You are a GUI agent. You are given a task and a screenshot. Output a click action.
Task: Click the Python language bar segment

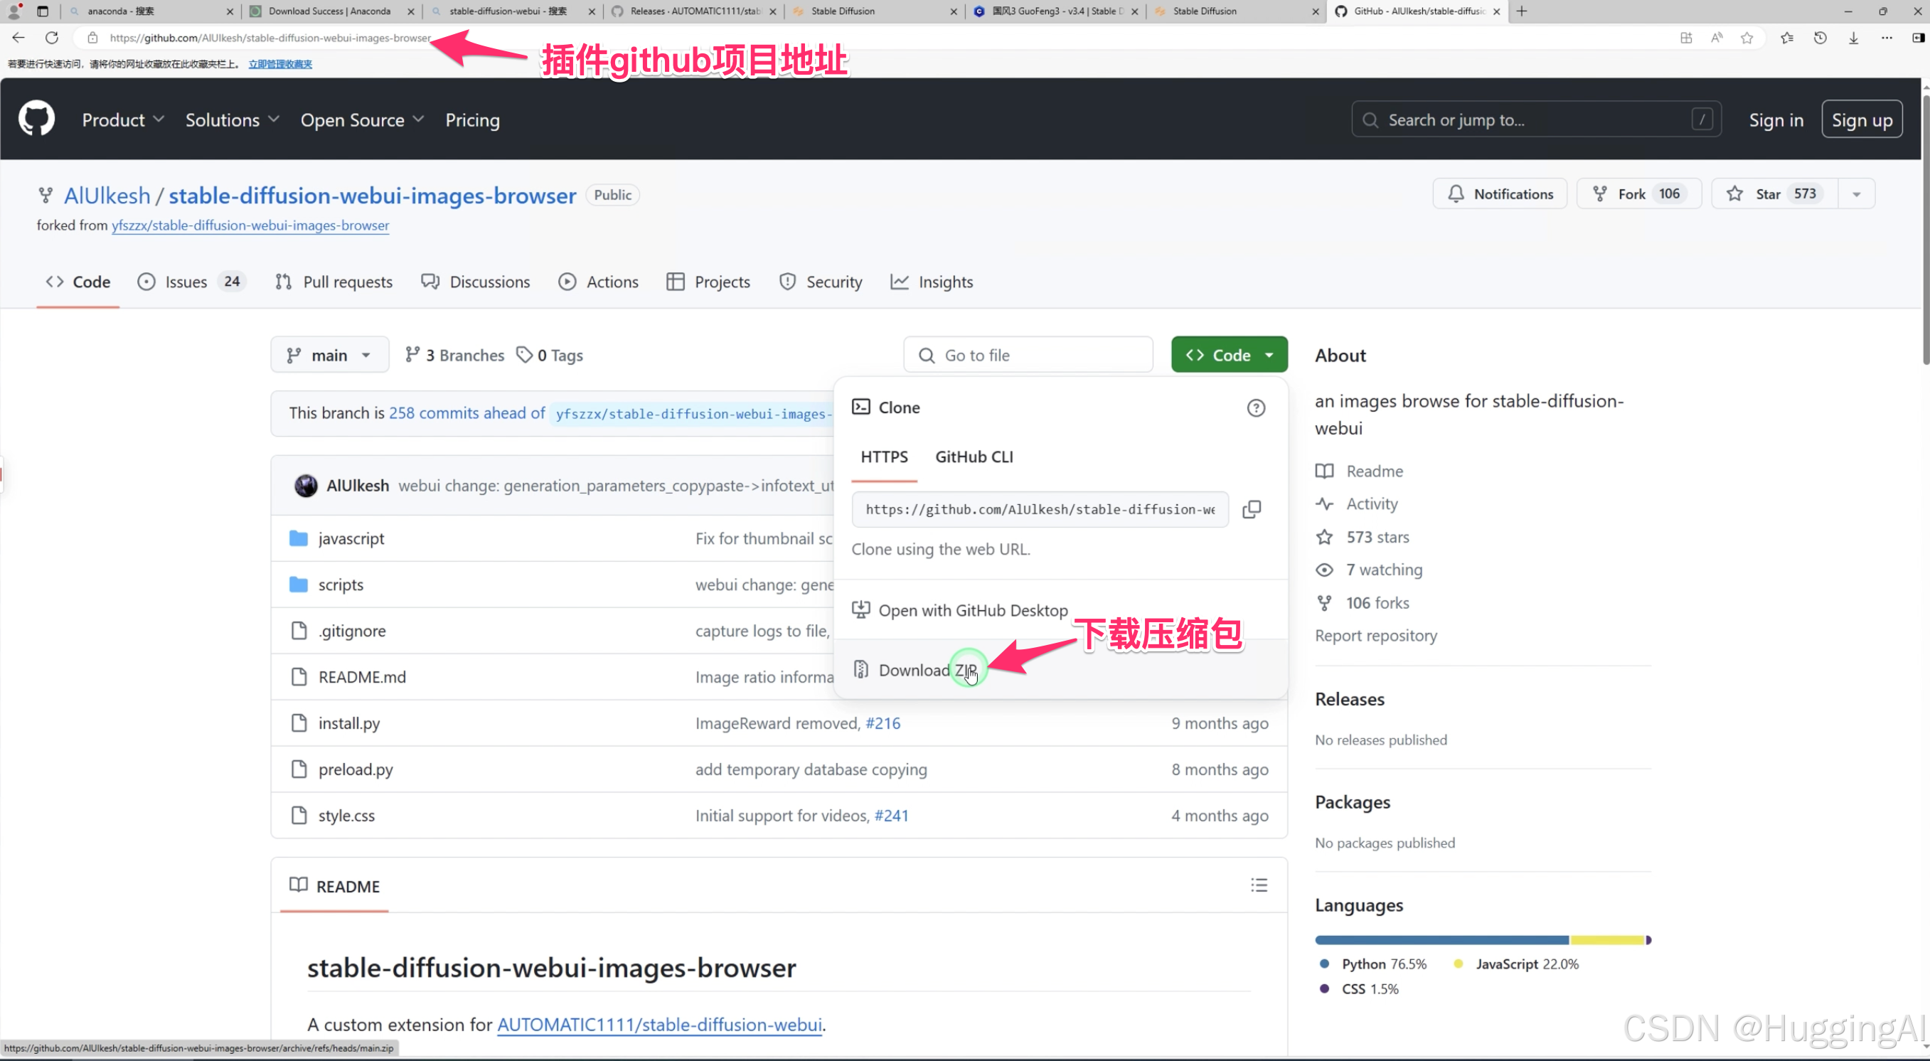coord(1441,939)
